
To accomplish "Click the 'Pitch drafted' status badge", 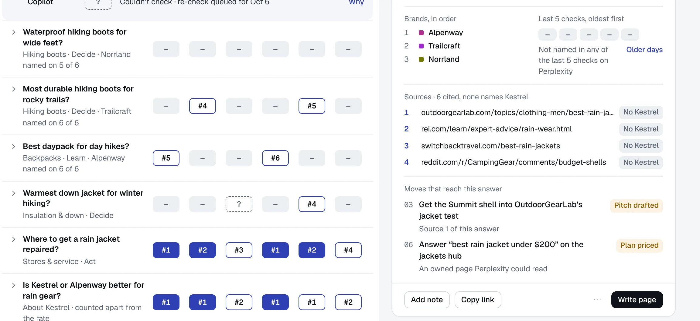I will pos(636,206).
